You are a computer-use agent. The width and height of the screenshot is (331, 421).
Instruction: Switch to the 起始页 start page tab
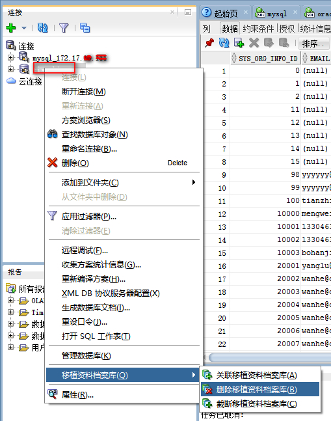(226, 13)
